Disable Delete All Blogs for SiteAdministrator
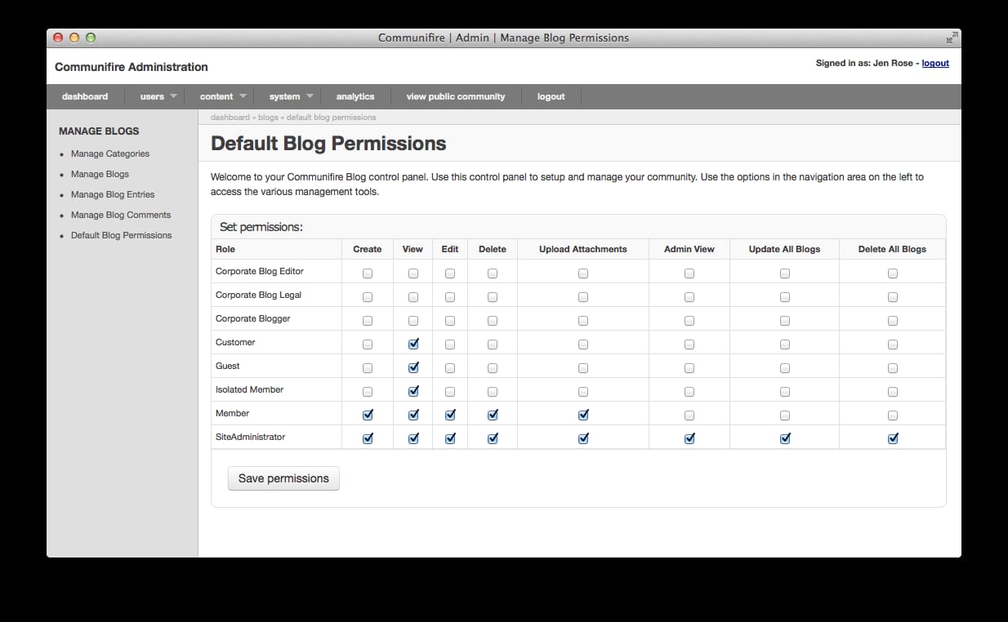1008x622 pixels. (893, 438)
